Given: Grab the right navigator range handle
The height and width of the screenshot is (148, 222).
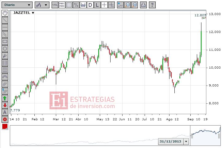Looking at the screenshot, I should coord(219,136).
